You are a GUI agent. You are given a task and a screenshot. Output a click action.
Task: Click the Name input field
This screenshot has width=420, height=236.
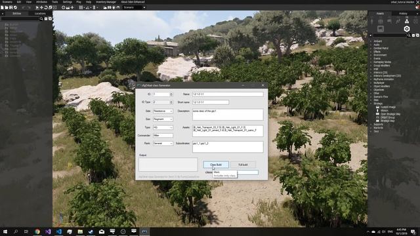click(x=228, y=94)
